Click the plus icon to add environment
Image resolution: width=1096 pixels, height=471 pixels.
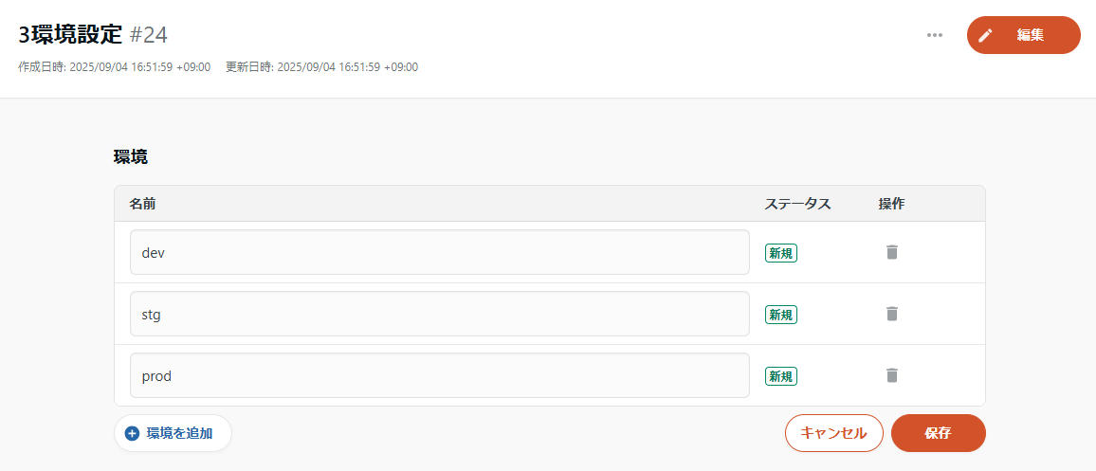(132, 433)
